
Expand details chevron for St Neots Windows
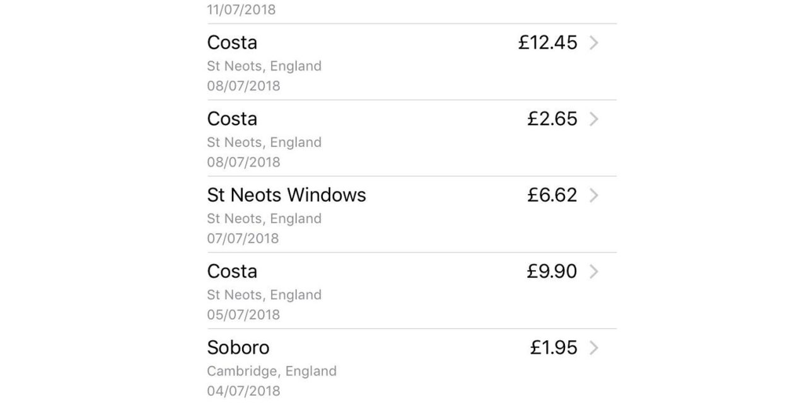point(593,195)
